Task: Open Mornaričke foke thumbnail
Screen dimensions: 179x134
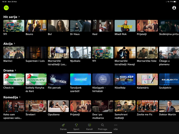Action: 147,53
